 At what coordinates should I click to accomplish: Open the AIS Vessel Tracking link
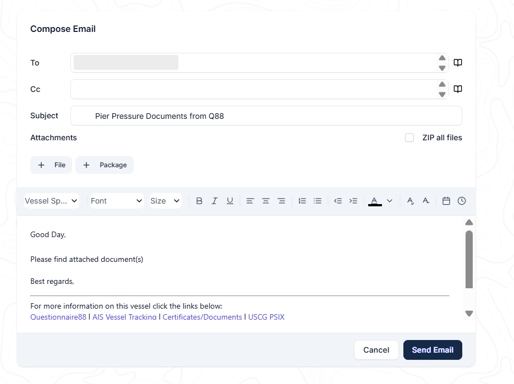tap(124, 317)
